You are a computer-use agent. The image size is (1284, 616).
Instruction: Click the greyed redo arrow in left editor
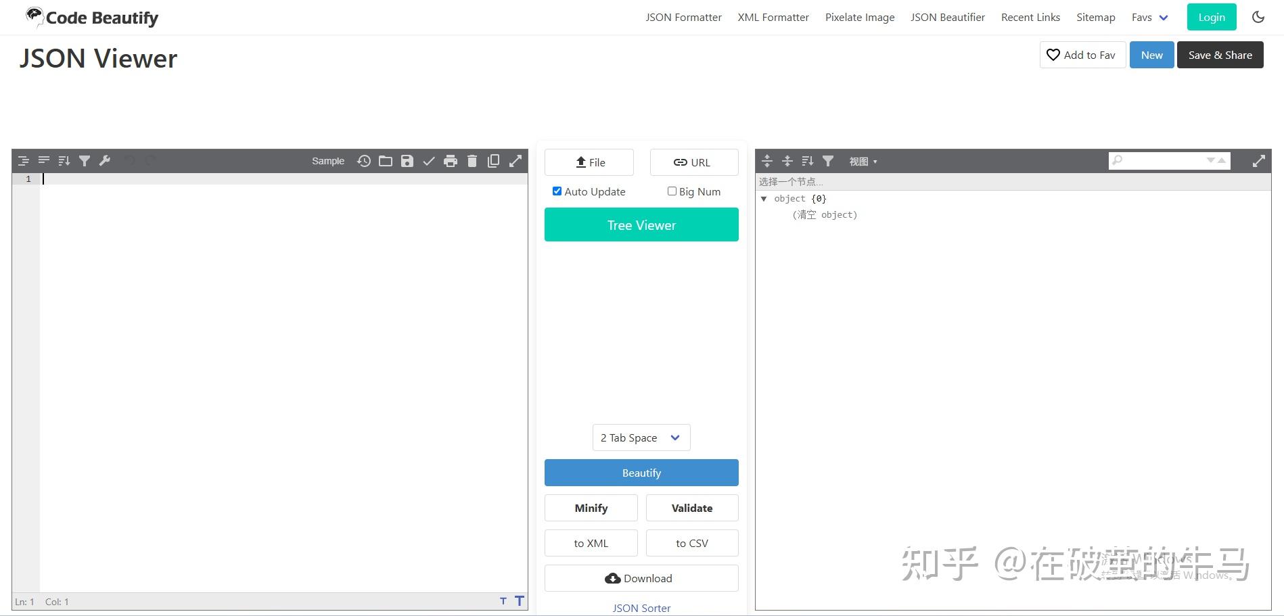click(150, 161)
